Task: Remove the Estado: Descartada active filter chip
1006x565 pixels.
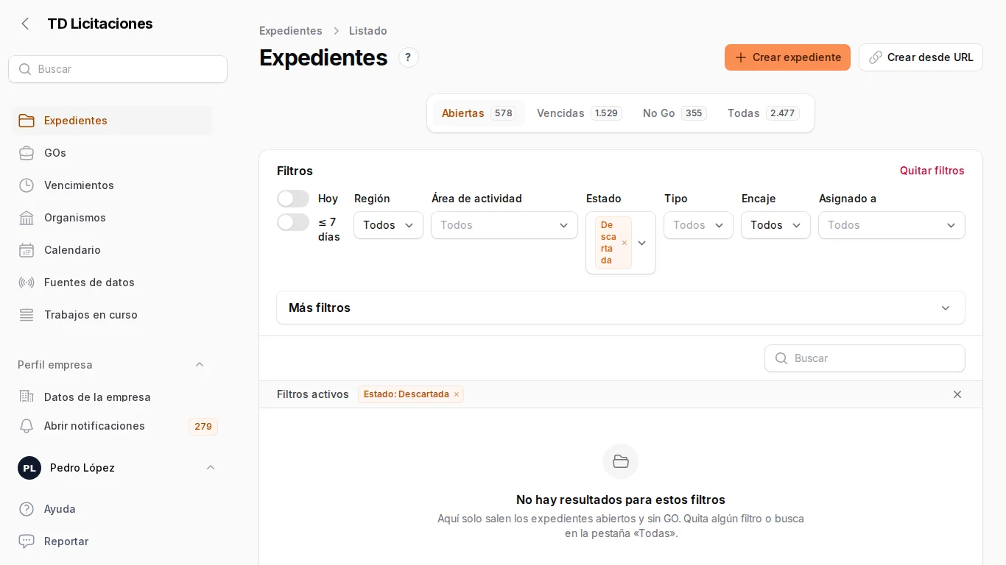Action: (x=457, y=394)
